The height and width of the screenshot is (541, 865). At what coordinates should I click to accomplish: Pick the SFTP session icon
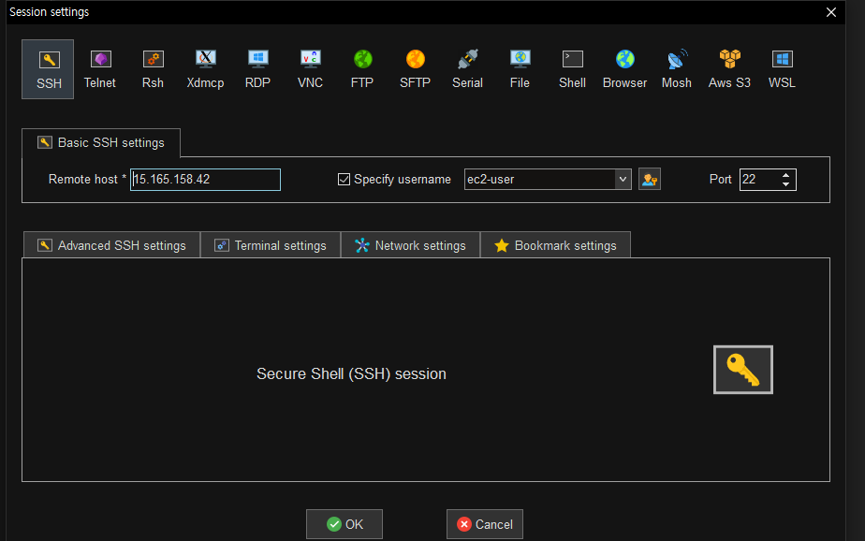415,69
